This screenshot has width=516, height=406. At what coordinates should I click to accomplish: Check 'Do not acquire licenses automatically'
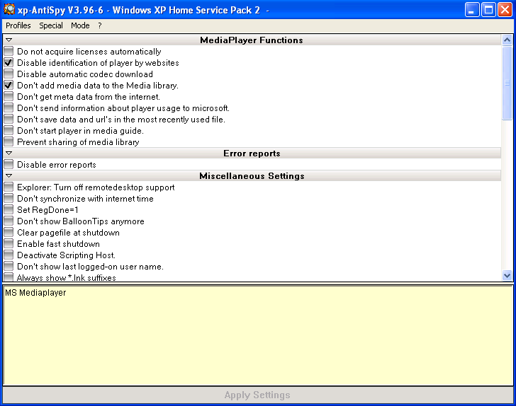9,51
